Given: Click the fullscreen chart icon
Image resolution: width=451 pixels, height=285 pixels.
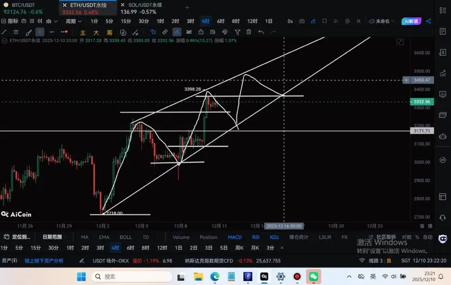Looking at the screenshot, I should coord(400,42).
